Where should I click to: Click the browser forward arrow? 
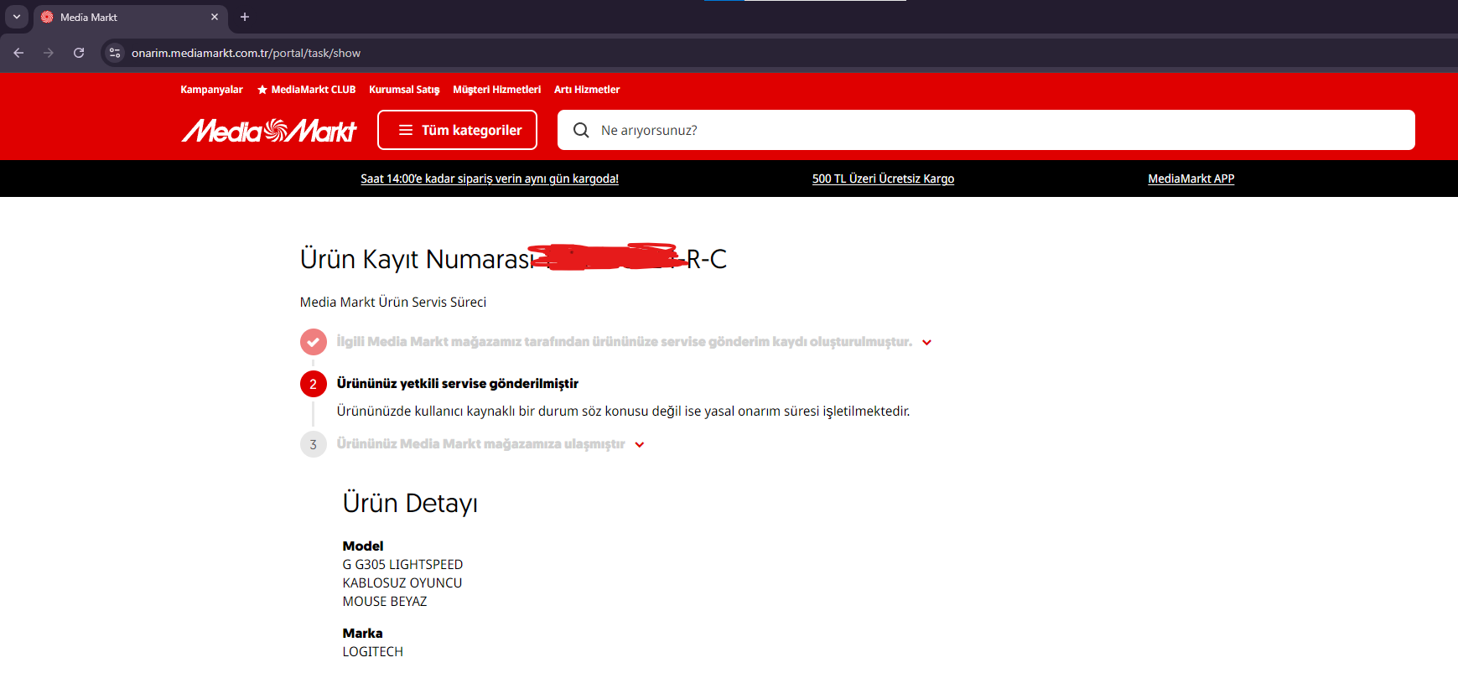[49, 53]
